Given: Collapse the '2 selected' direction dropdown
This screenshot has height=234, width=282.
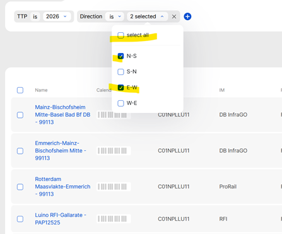Looking at the screenshot, I should click(x=147, y=16).
